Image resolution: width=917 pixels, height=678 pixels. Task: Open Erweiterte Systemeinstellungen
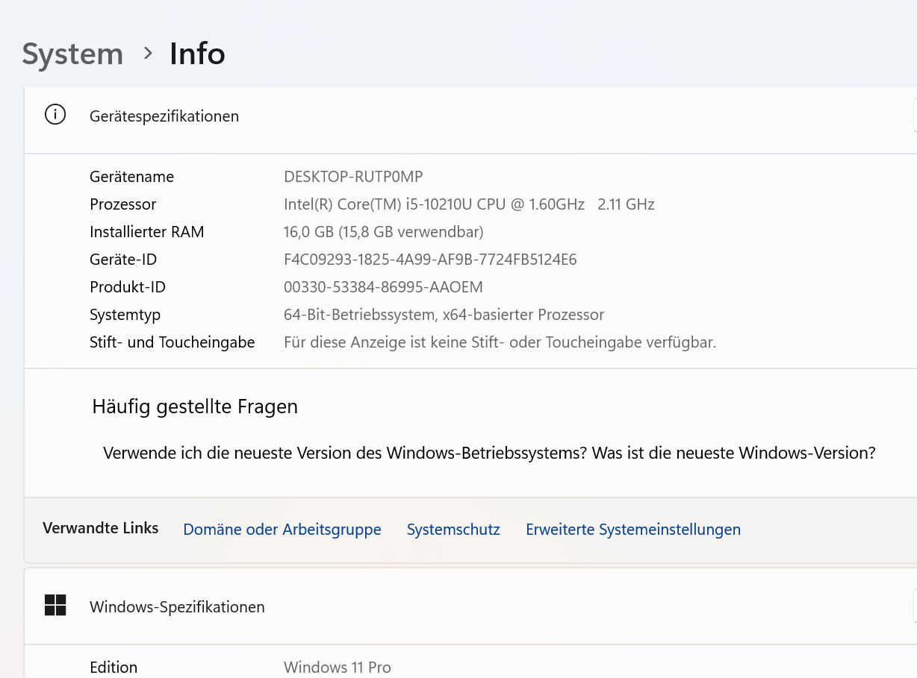(x=633, y=530)
